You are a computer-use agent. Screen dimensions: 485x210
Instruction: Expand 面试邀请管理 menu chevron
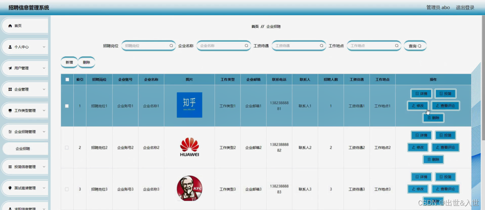(x=44, y=188)
